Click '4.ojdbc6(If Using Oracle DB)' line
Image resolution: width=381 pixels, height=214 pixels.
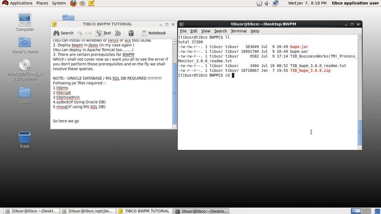coord(79,102)
